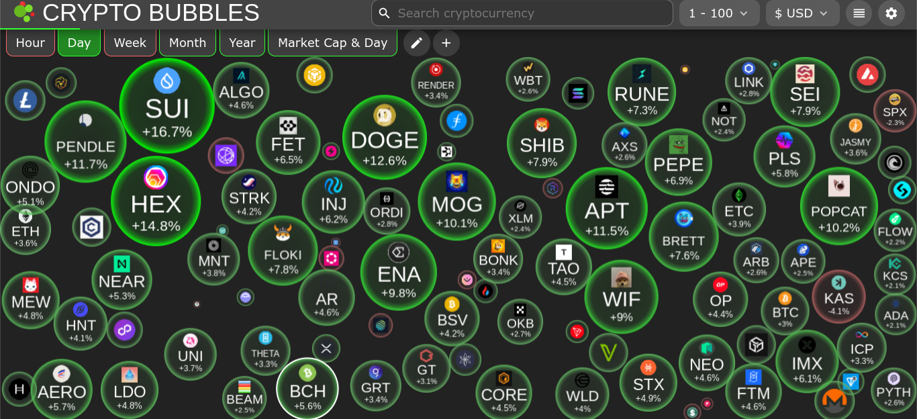Click the BCH bubble
The width and height of the screenshot is (917, 419).
tap(307, 389)
